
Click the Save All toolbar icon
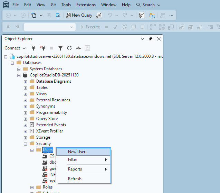(x=58, y=15)
